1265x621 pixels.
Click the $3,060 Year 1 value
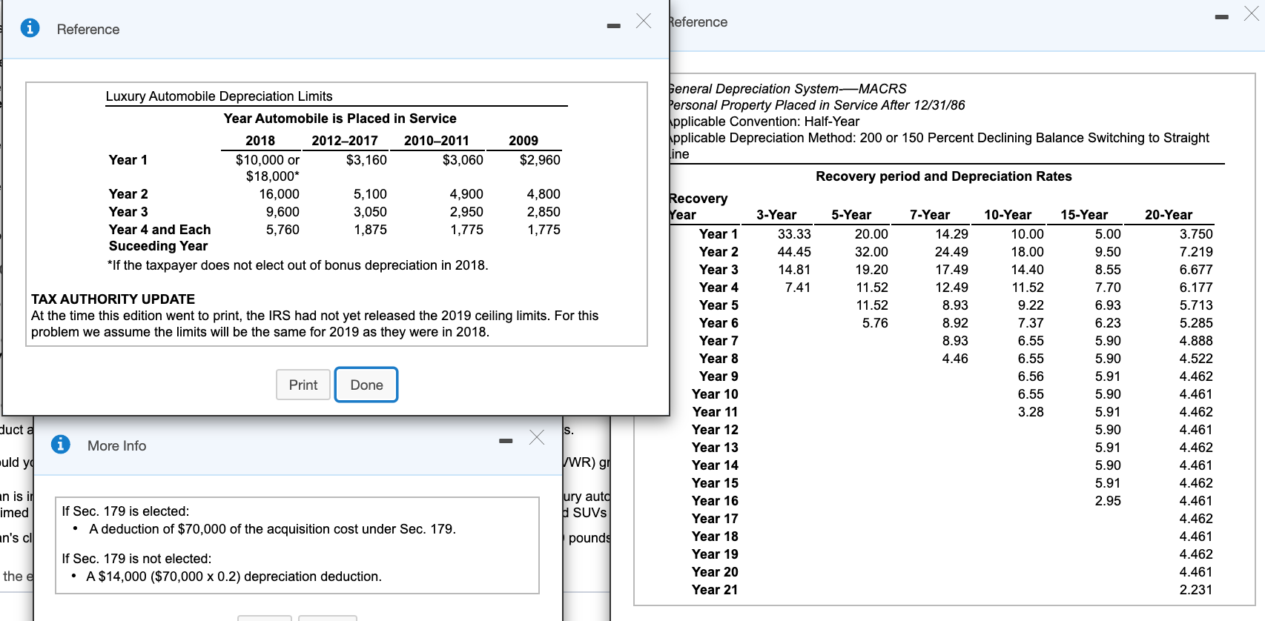[463, 160]
